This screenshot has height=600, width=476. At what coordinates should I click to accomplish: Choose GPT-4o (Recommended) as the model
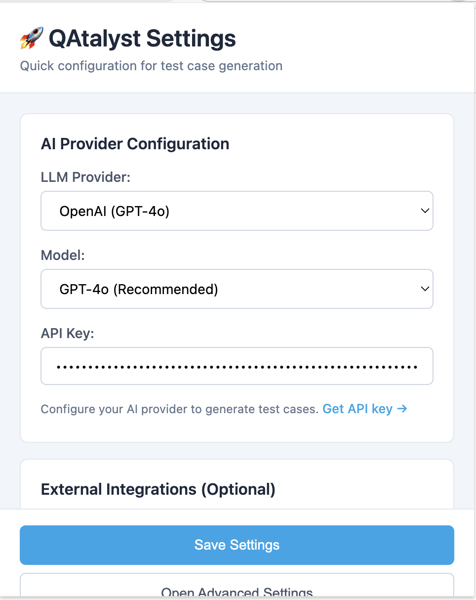138,289
